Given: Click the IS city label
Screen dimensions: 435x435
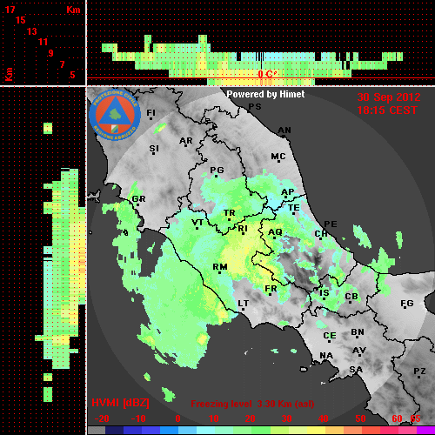Looking at the screenshot, I should [325, 293].
